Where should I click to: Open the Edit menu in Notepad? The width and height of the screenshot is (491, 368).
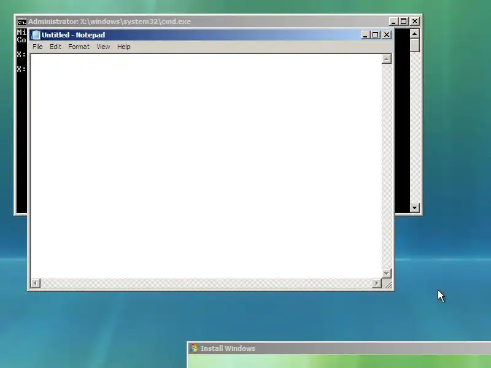tap(55, 47)
